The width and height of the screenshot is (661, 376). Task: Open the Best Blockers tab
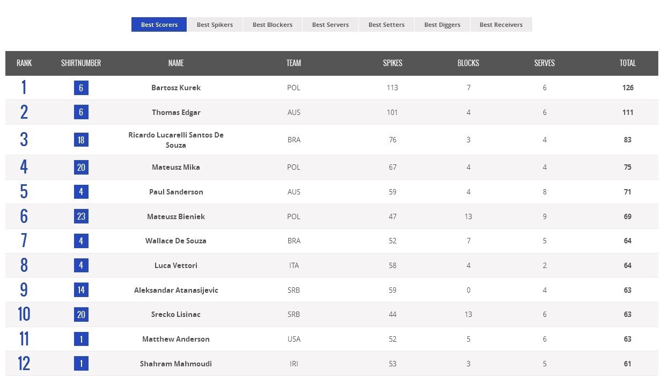click(x=273, y=25)
